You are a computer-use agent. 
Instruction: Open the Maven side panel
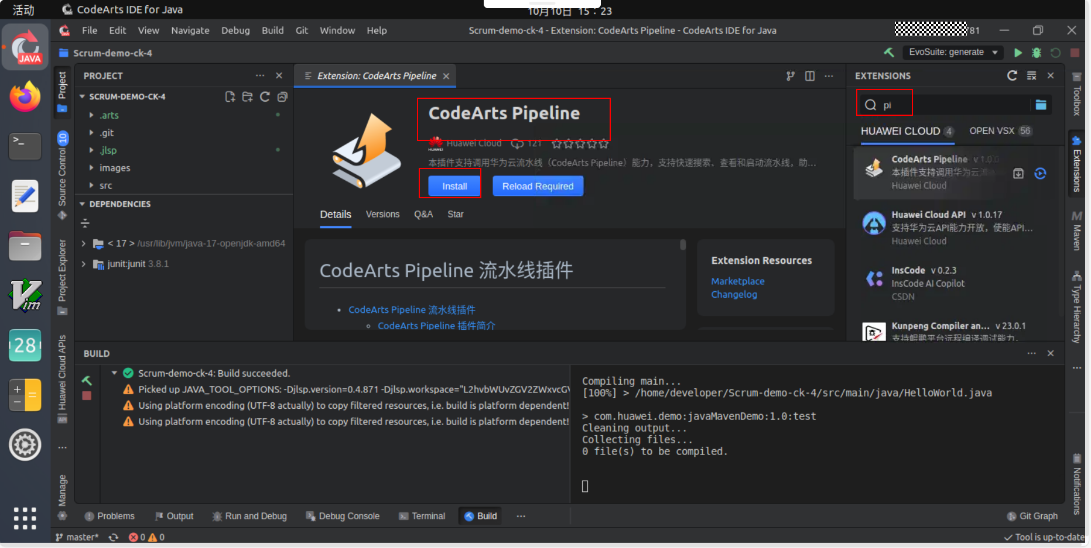[1076, 230]
